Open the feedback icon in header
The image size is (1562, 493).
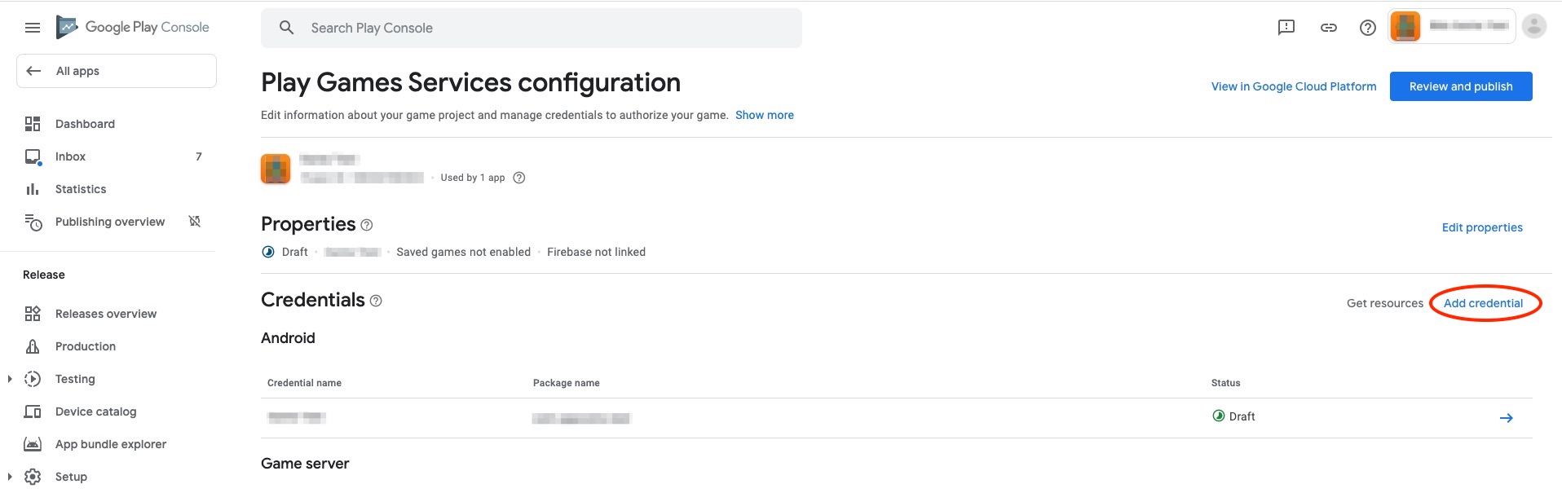1286,28
